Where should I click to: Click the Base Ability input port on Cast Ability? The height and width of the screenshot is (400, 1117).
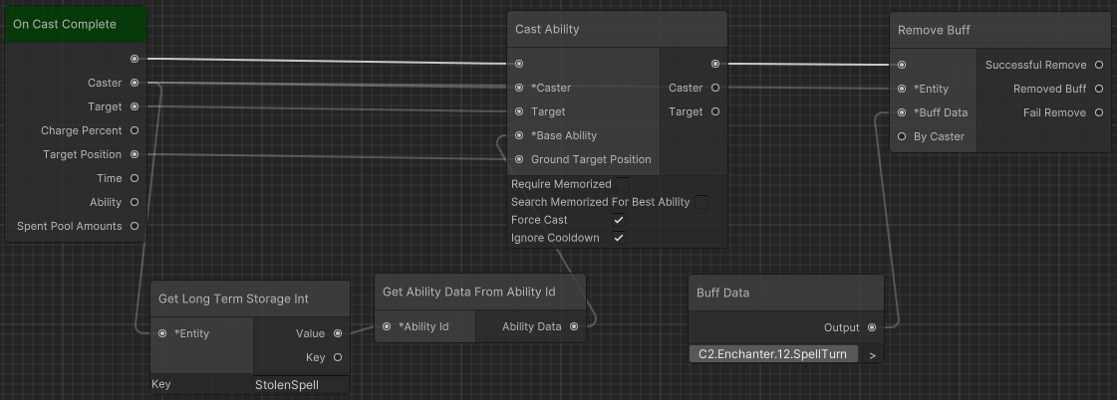pos(519,135)
